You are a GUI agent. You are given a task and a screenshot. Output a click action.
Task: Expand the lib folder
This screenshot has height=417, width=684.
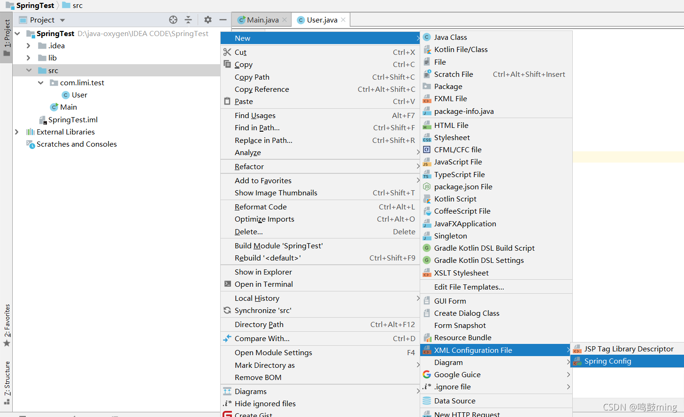[29, 58]
